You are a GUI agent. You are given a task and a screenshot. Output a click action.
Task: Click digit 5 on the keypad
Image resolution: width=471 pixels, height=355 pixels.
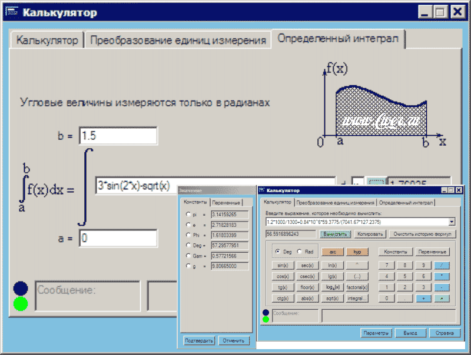pos(404,276)
